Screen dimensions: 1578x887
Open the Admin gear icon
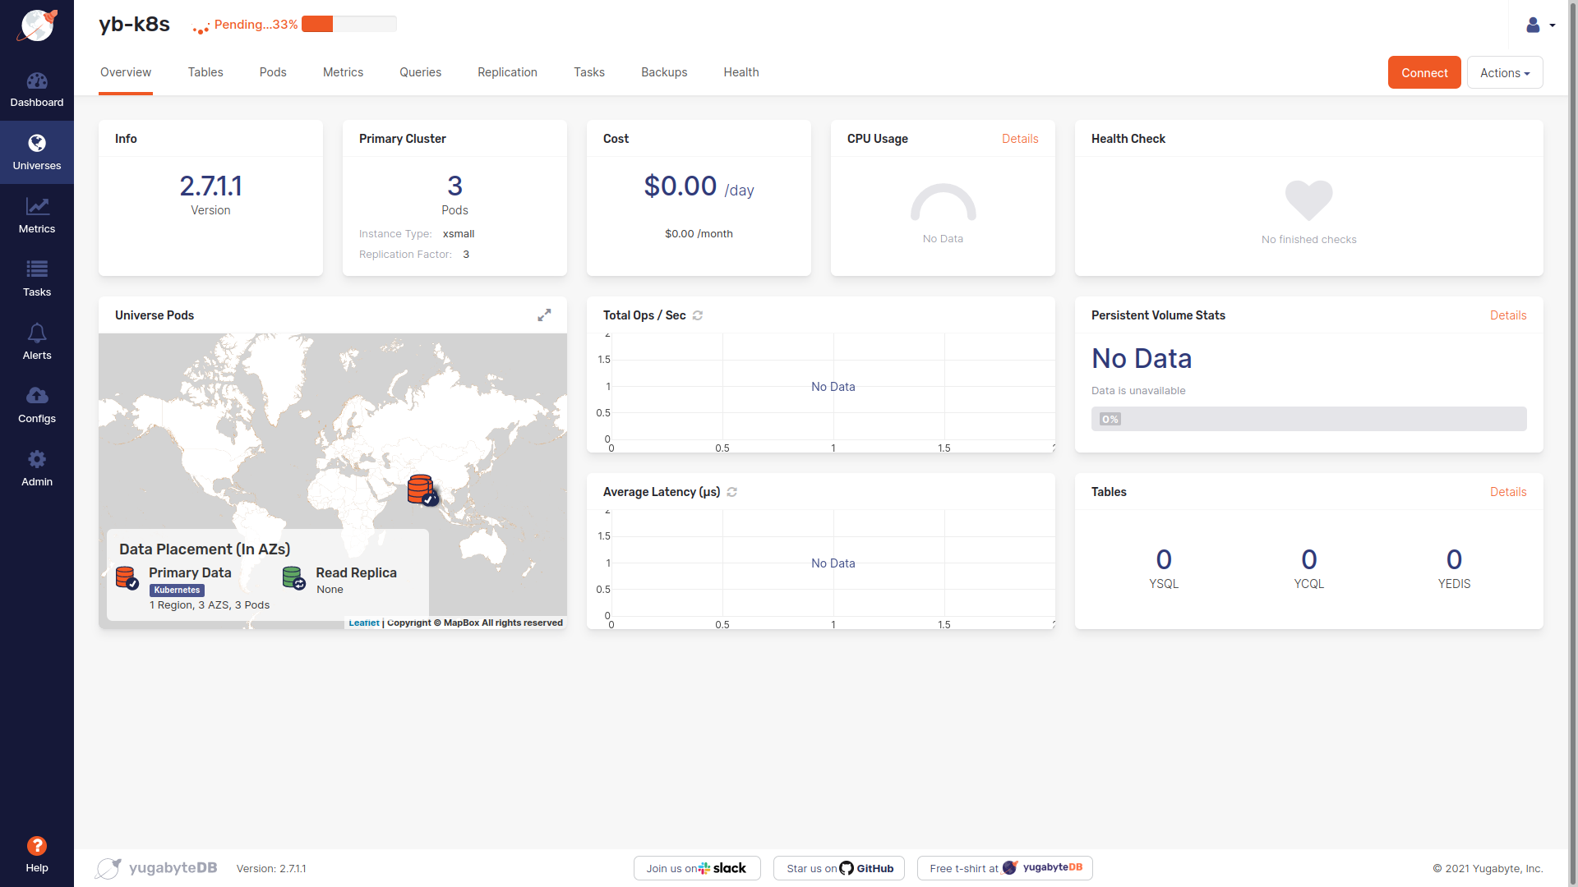tap(37, 459)
